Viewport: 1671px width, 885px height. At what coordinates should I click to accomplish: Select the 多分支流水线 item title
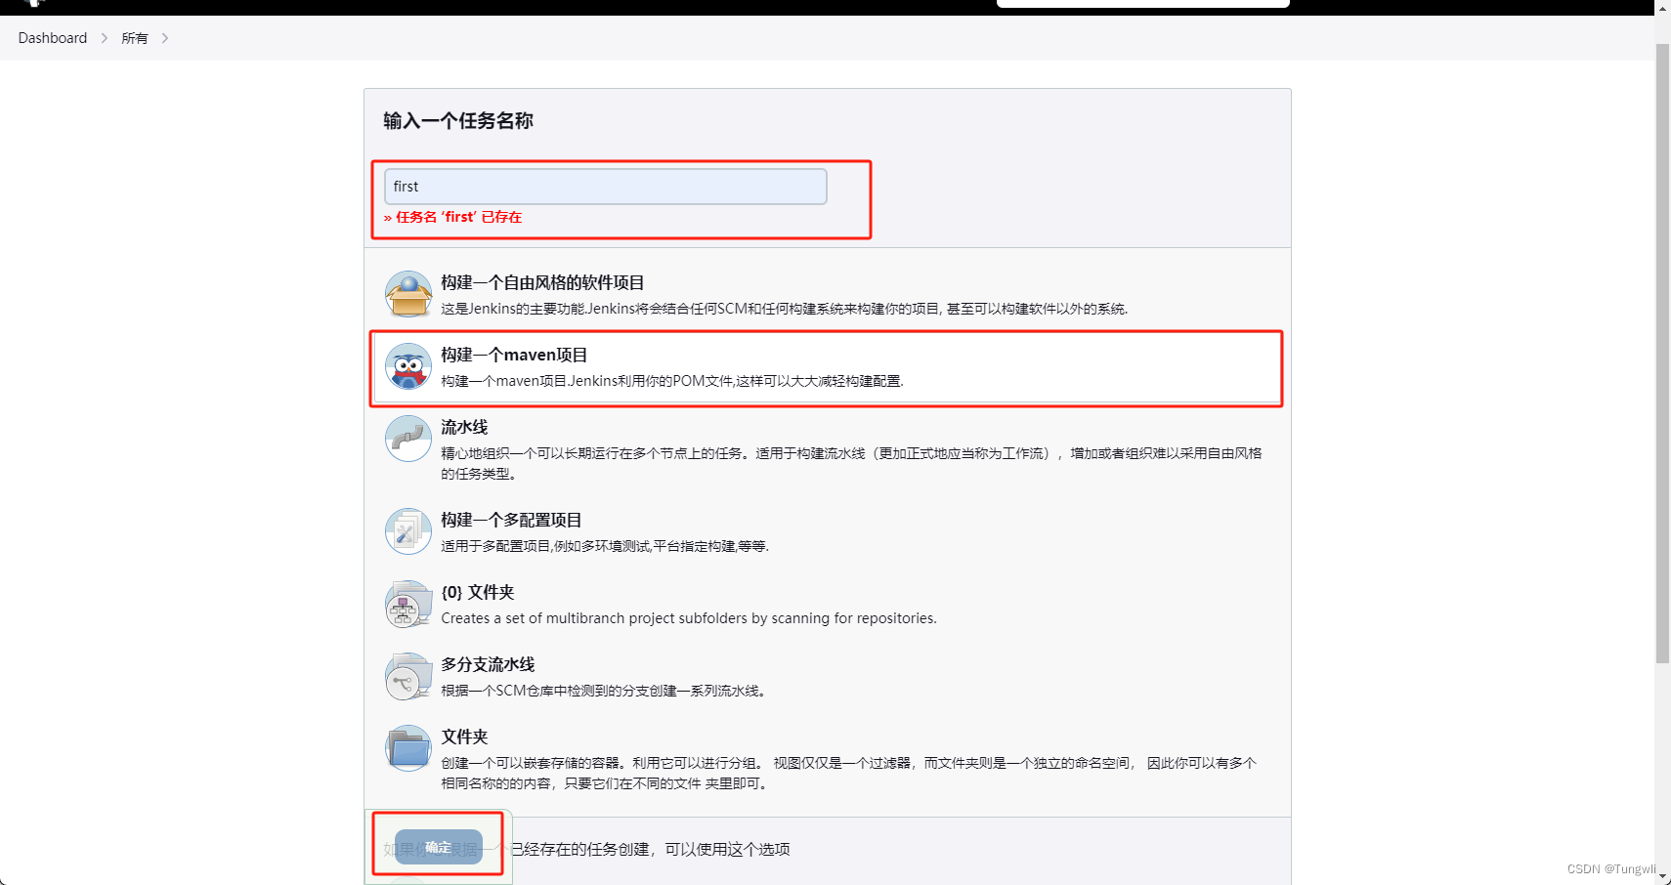[x=488, y=664]
